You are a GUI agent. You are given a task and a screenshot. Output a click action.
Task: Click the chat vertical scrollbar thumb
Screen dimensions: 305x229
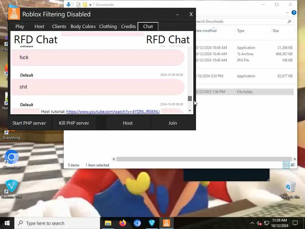(190, 98)
